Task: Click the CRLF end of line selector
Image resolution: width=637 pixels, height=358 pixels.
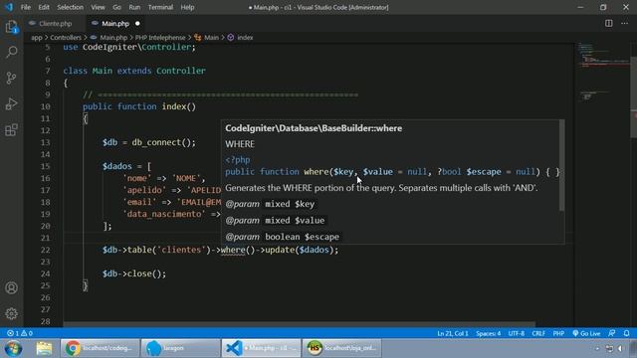Action: pos(538,333)
